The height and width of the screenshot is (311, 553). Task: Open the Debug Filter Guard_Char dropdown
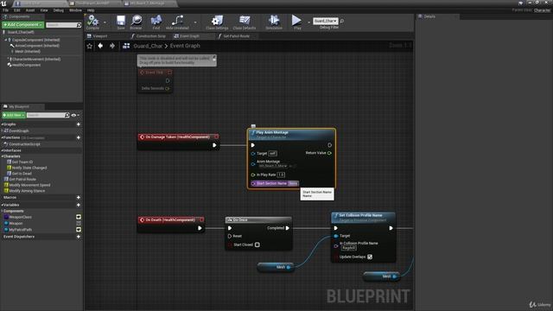coord(325,21)
